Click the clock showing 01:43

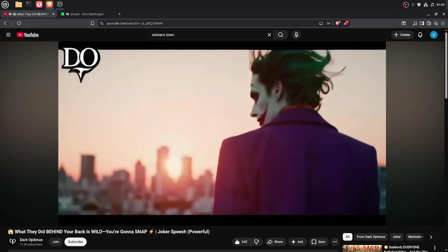point(441,5)
